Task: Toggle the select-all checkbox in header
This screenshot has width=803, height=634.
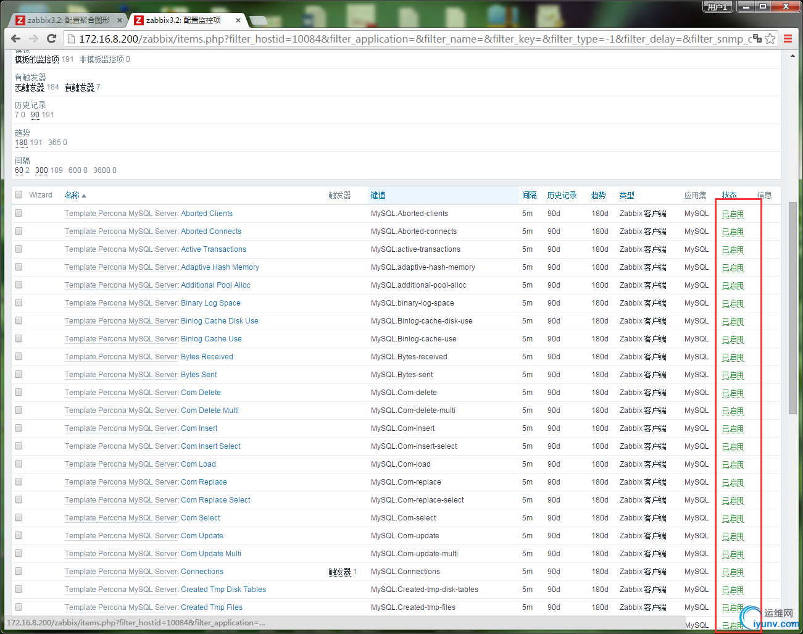Action: (x=19, y=194)
